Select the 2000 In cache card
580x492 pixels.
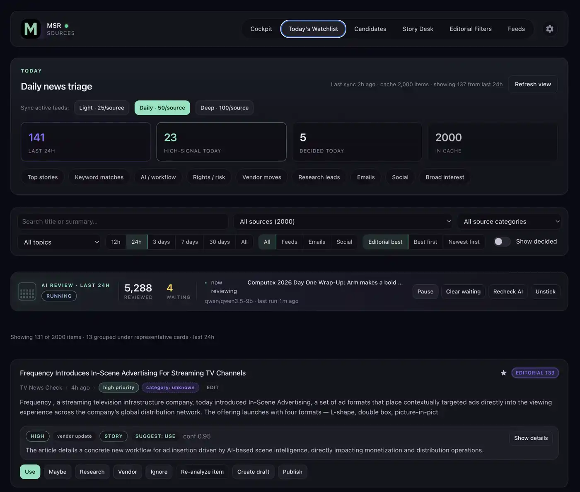493,142
